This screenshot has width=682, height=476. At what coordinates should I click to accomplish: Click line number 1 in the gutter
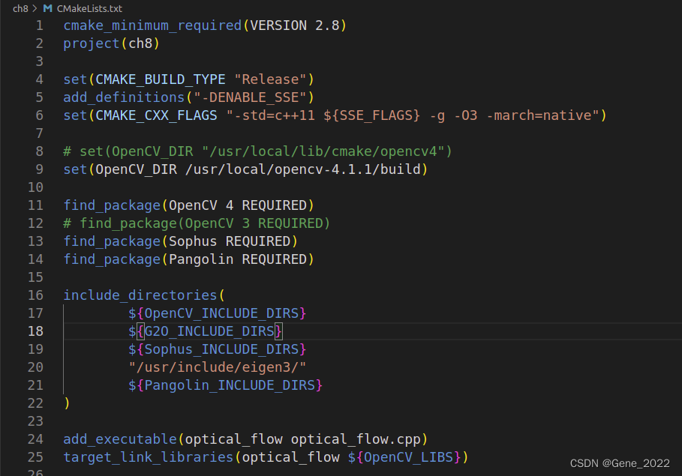point(39,25)
